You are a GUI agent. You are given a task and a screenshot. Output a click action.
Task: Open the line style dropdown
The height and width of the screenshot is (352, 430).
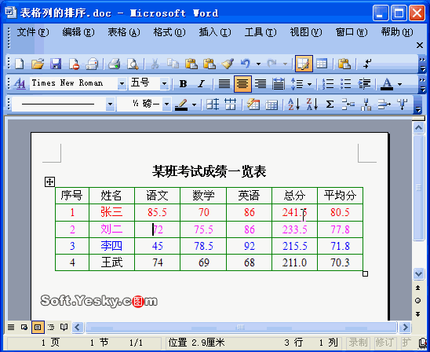[110, 104]
